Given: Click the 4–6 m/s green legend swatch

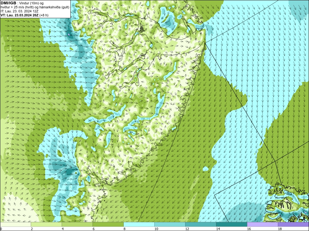Looking at the screenshot, I should (x=77, y=224).
